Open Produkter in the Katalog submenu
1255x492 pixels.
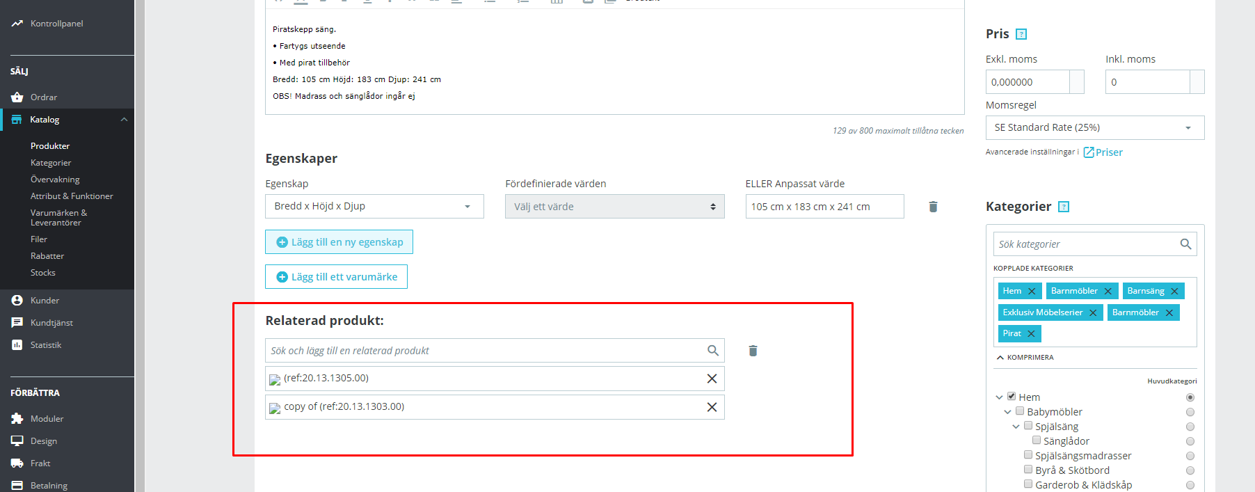(50, 146)
